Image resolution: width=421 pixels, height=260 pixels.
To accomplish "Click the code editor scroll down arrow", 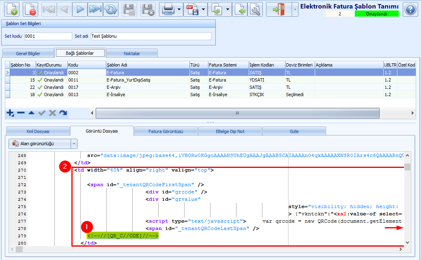I will point(407,243).
